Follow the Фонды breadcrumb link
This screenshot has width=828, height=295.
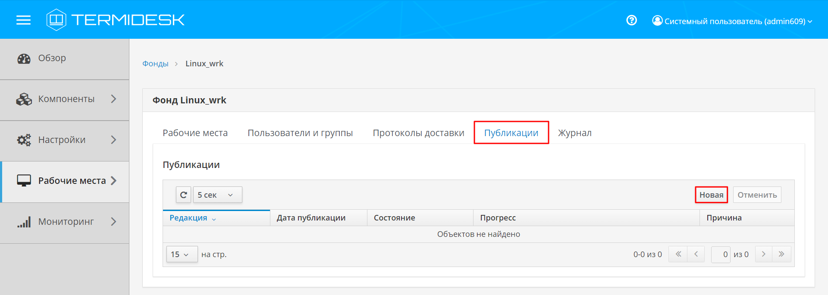[x=155, y=64]
